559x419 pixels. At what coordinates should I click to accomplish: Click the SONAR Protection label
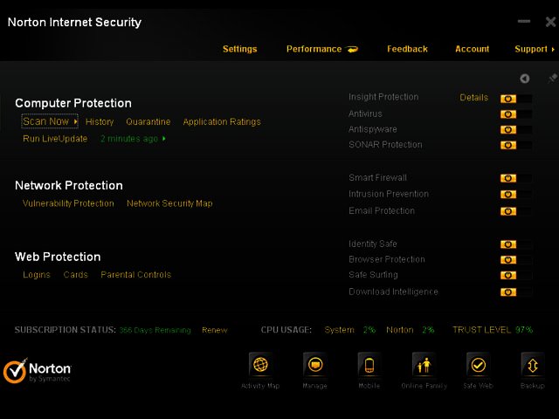tap(385, 145)
